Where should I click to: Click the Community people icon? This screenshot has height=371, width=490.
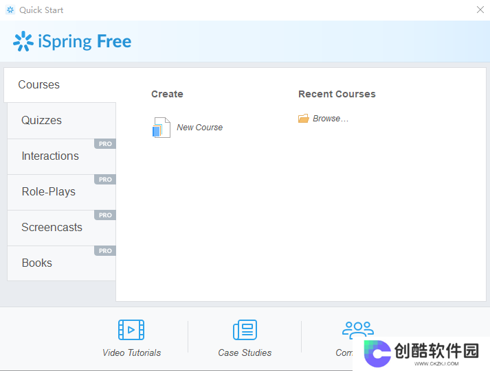pyautogui.click(x=358, y=330)
